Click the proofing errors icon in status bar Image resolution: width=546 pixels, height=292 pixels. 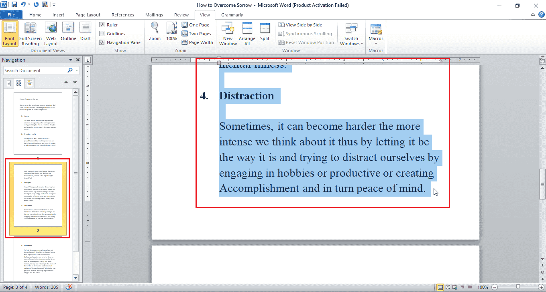[69, 287]
